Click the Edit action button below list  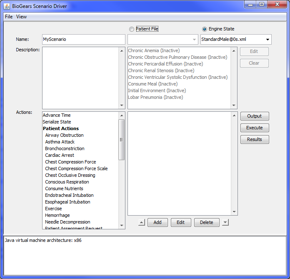pyautogui.click(x=181, y=222)
